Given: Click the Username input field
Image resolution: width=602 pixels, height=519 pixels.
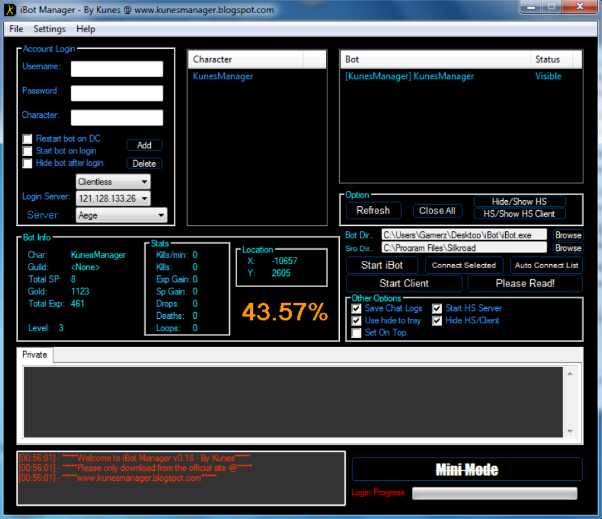Looking at the screenshot, I should tap(117, 69).
